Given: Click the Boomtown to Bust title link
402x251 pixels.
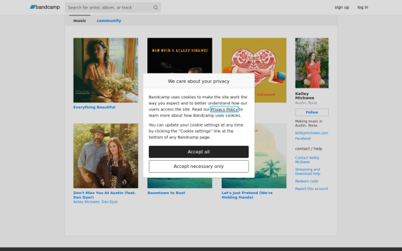Looking at the screenshot, I should pyautogui.click(x=166, y=193).
